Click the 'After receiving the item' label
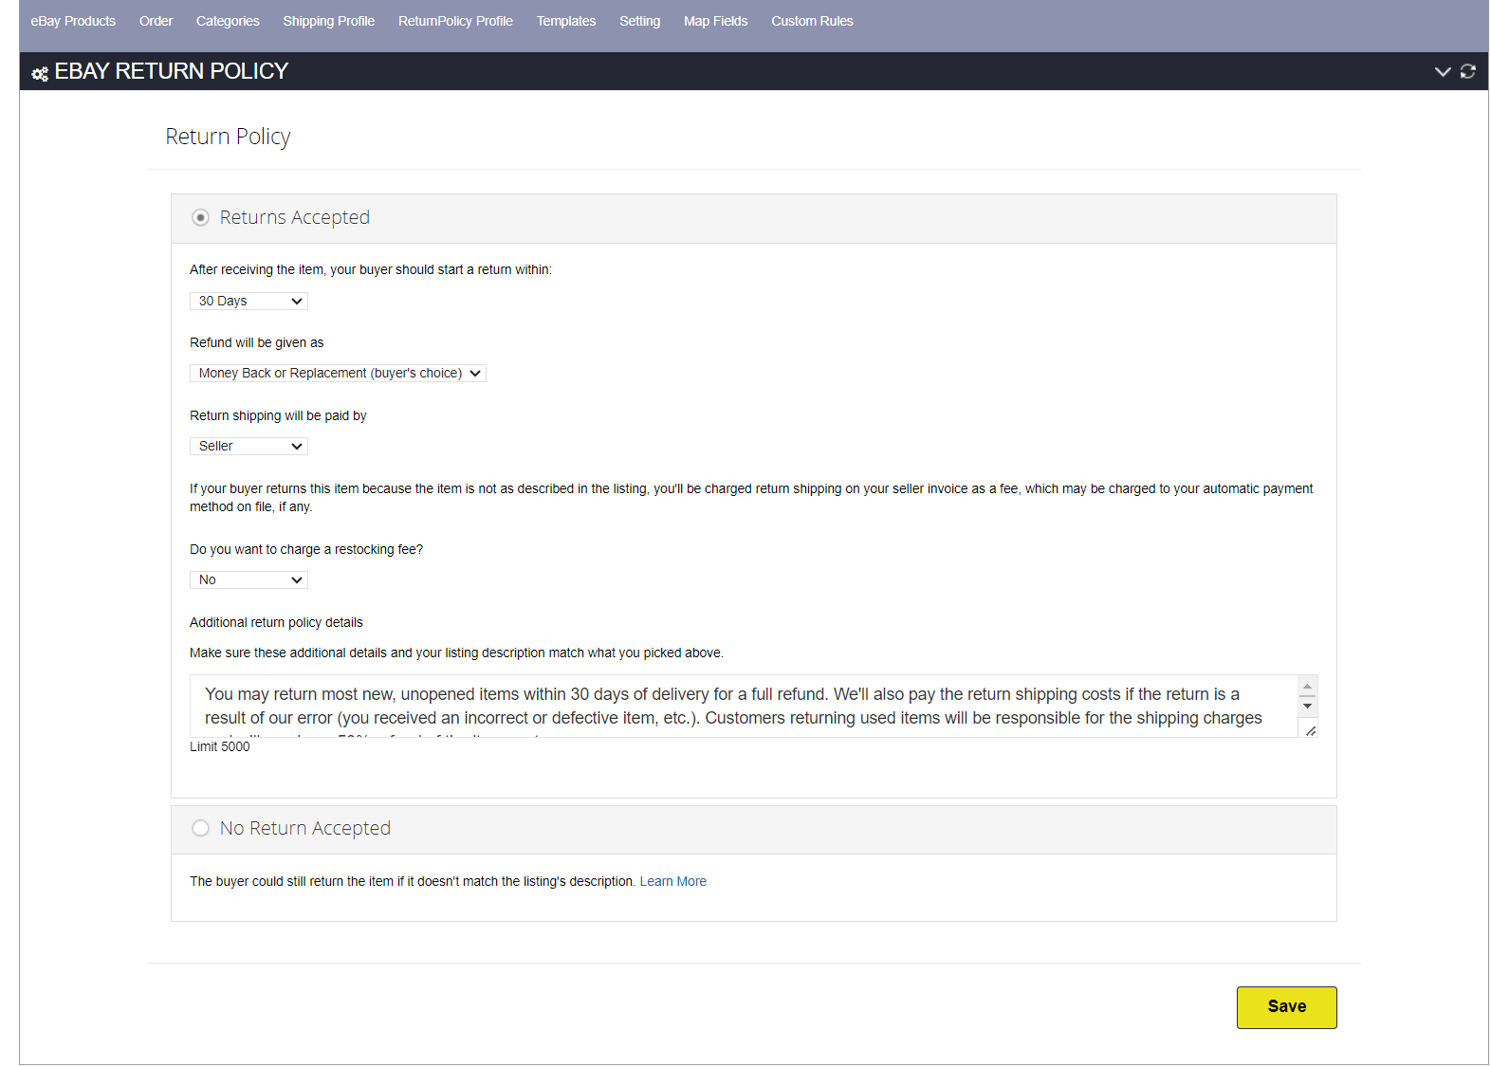 [371, 269]
